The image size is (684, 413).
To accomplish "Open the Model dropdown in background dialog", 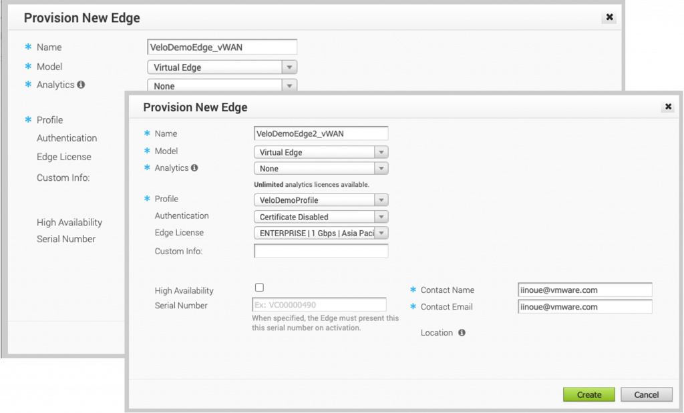I will (222, 67).
